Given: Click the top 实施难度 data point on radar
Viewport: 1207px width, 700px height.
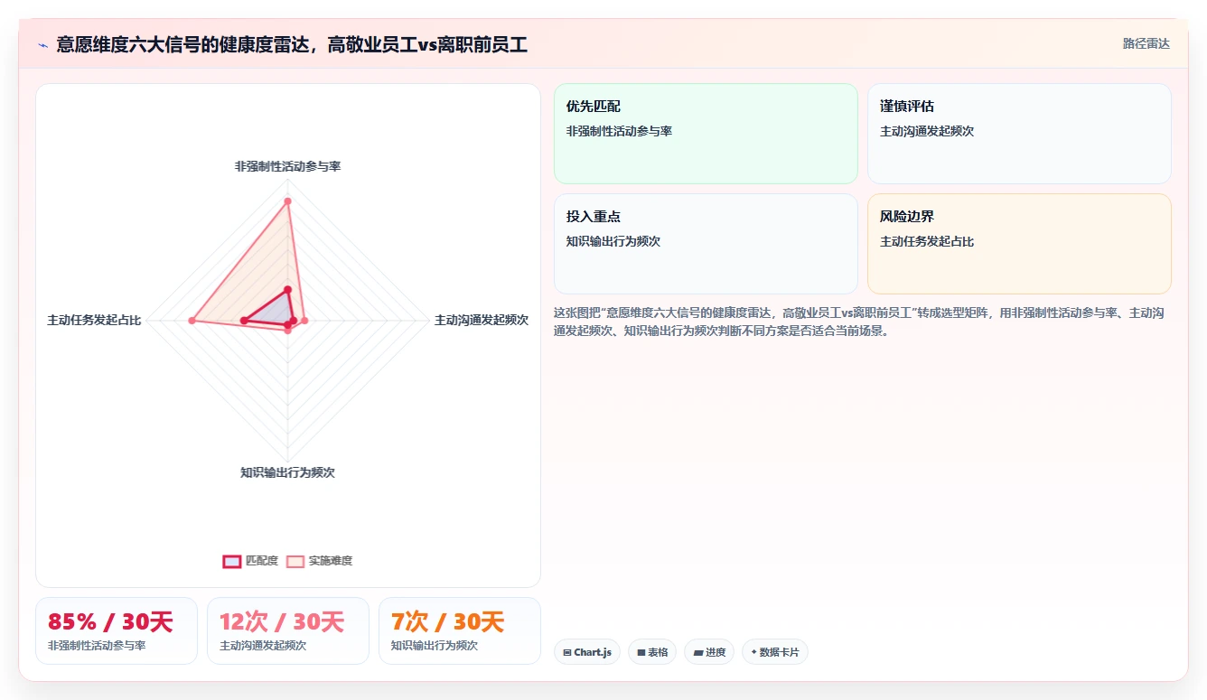Looking at the screenshot, I should [x=287, y=201].
